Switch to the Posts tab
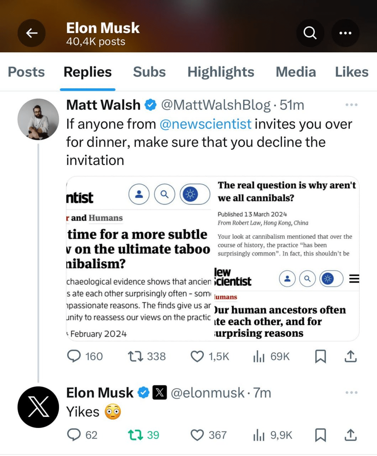The image size is (377, 456). coord(26,72)
